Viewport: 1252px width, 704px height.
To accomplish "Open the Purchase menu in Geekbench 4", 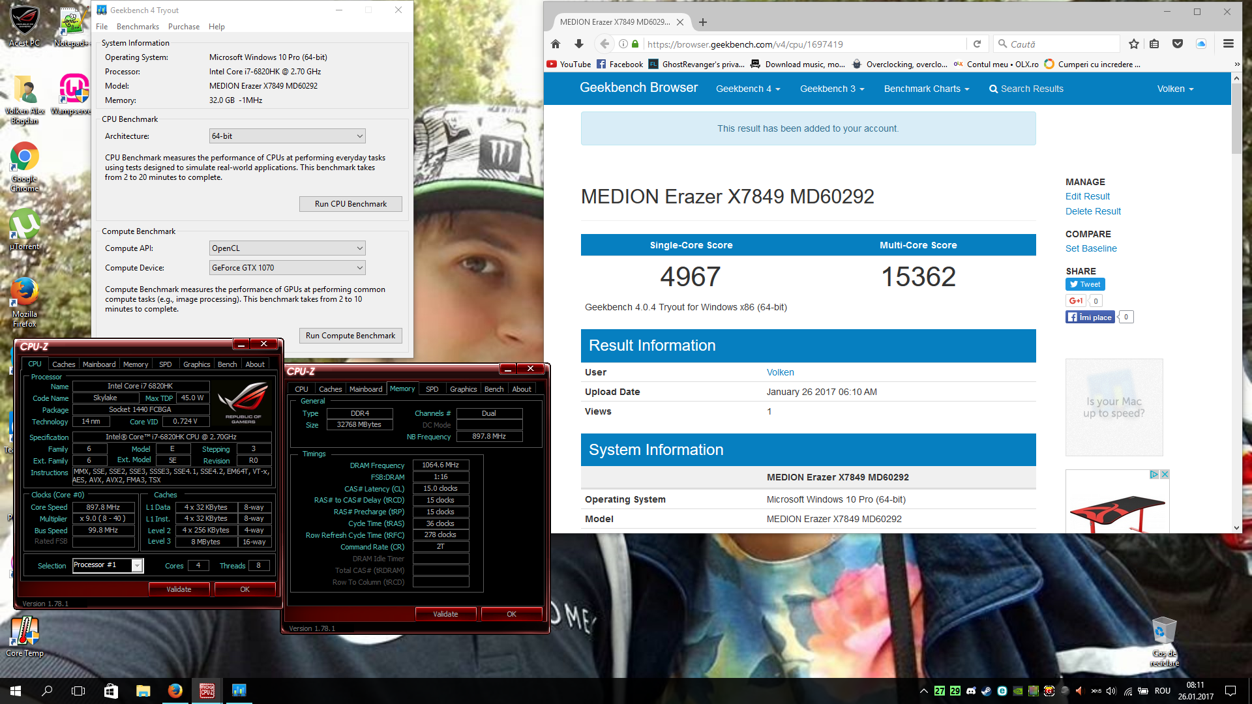I will (184, 27).
